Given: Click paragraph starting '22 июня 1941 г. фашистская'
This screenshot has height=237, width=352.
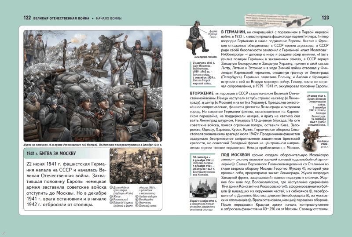Looking at the screenshot, I should click(66, 184).
